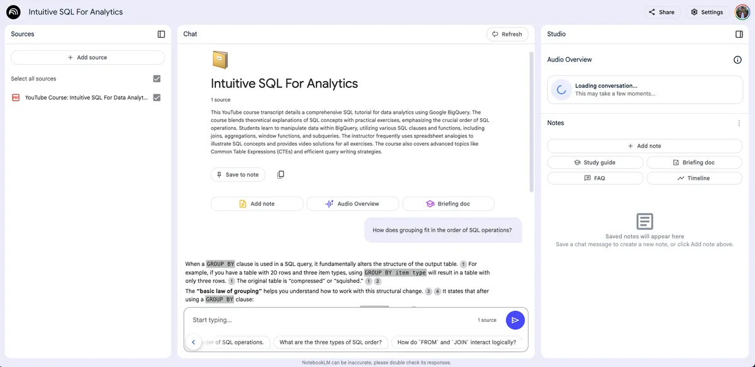Open Audio Overview info icon
755x367 pixels.
click(x=737, y=60)
